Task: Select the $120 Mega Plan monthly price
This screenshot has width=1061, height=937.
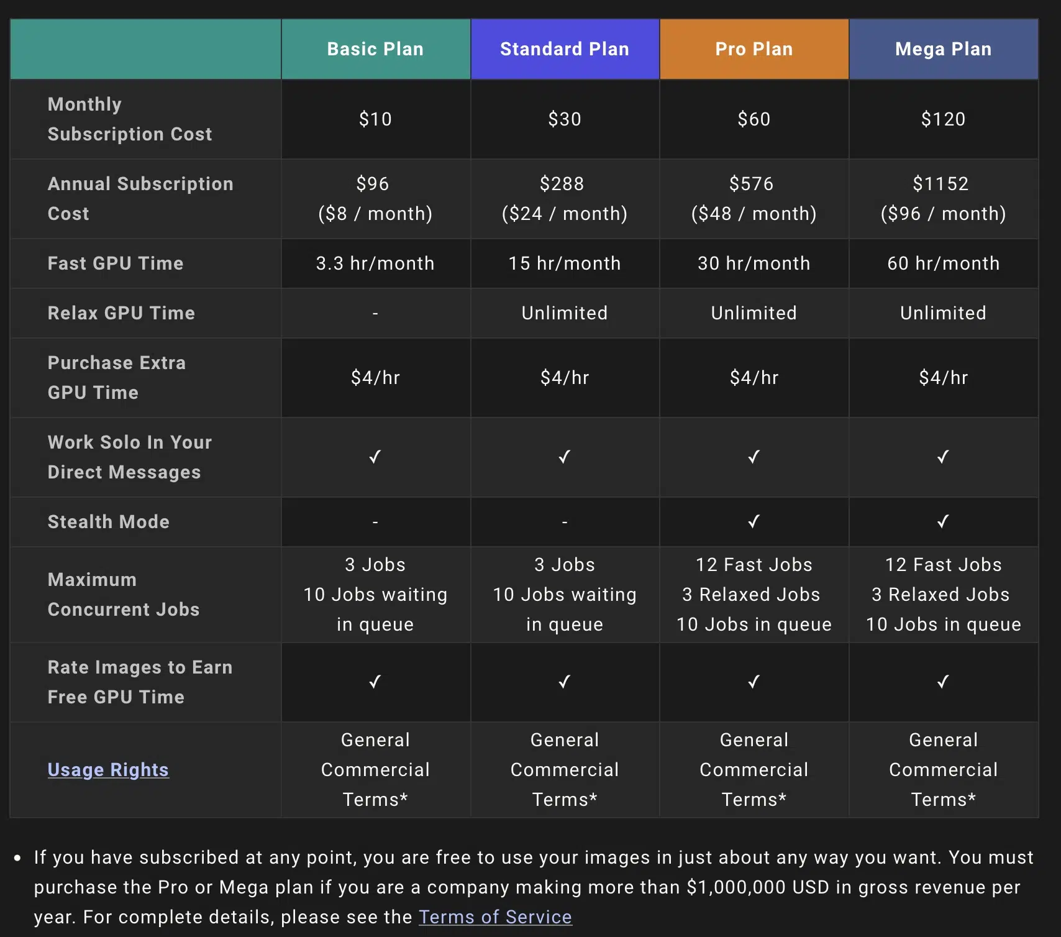Action: [943, 119]
